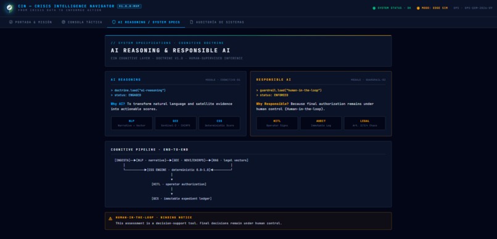Viewport: 497px width, 239px height.
Task: Click the Why AI? highlighted text
Action: [x=118, y=104]
